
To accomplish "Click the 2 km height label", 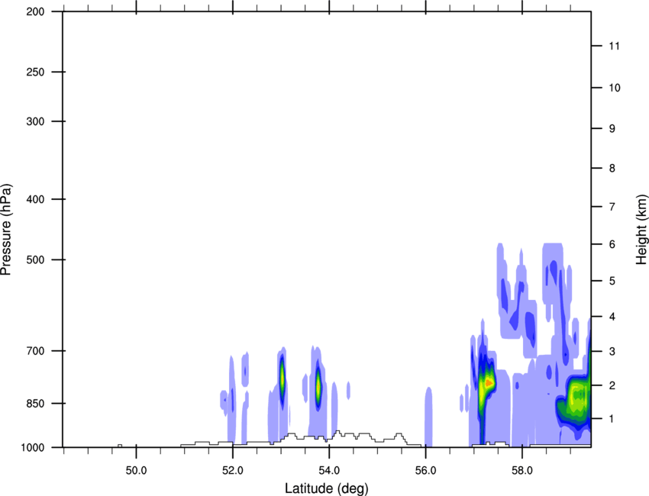I will (612, 385).
